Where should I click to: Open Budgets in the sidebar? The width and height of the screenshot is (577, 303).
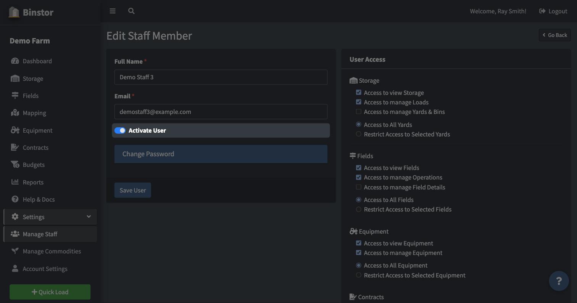click(x=50, y=165)
